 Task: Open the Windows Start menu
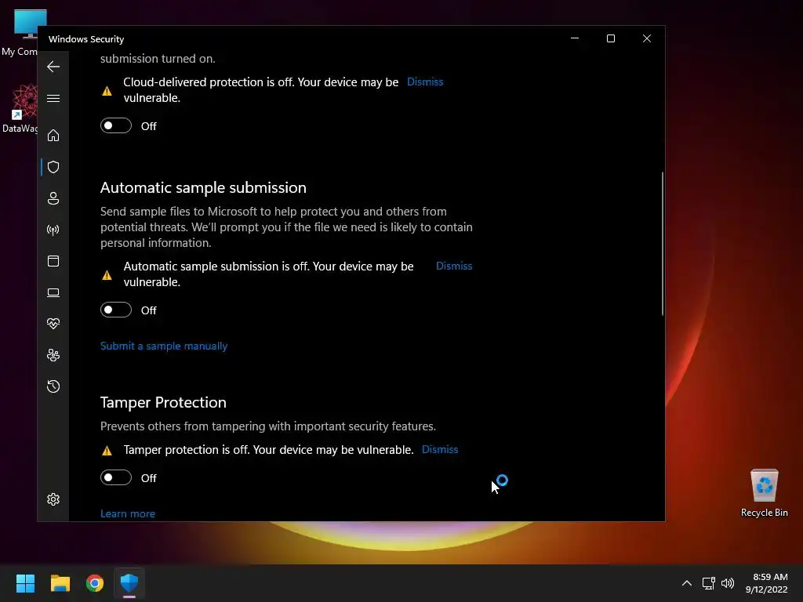(25, 583)
